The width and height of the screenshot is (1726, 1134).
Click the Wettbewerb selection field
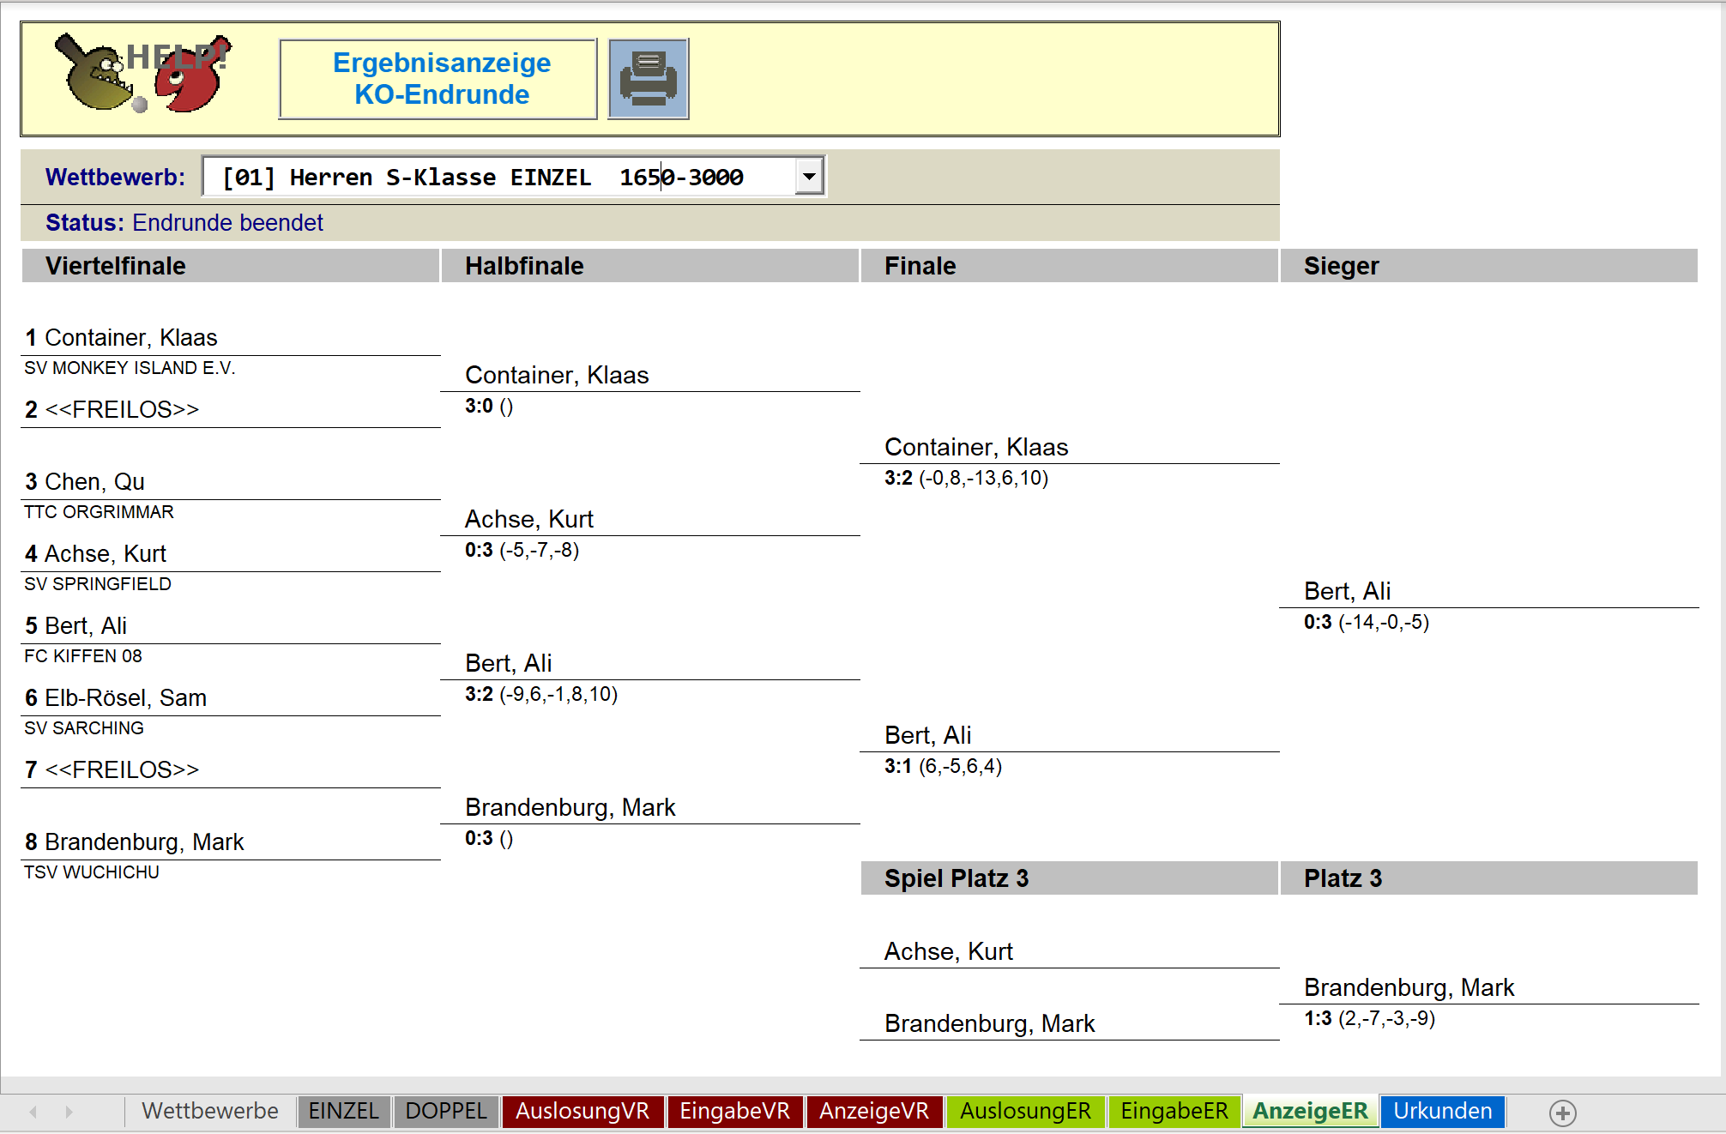click(498, 177)
